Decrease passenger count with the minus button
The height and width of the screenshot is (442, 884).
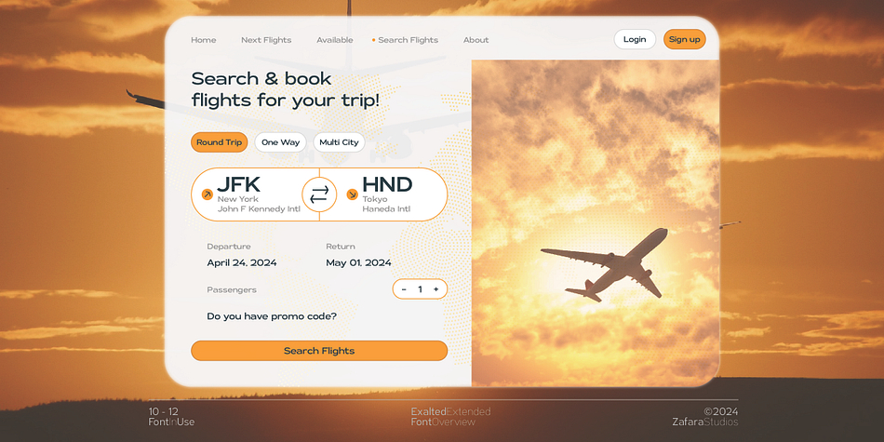coord(404,289)
